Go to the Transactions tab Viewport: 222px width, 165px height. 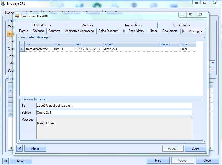133,25
